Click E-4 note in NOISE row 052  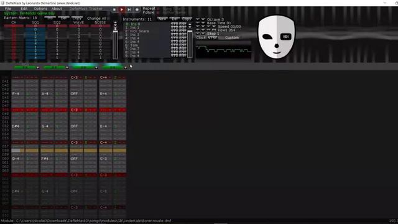pyautogui.click(x=103, y=126)
